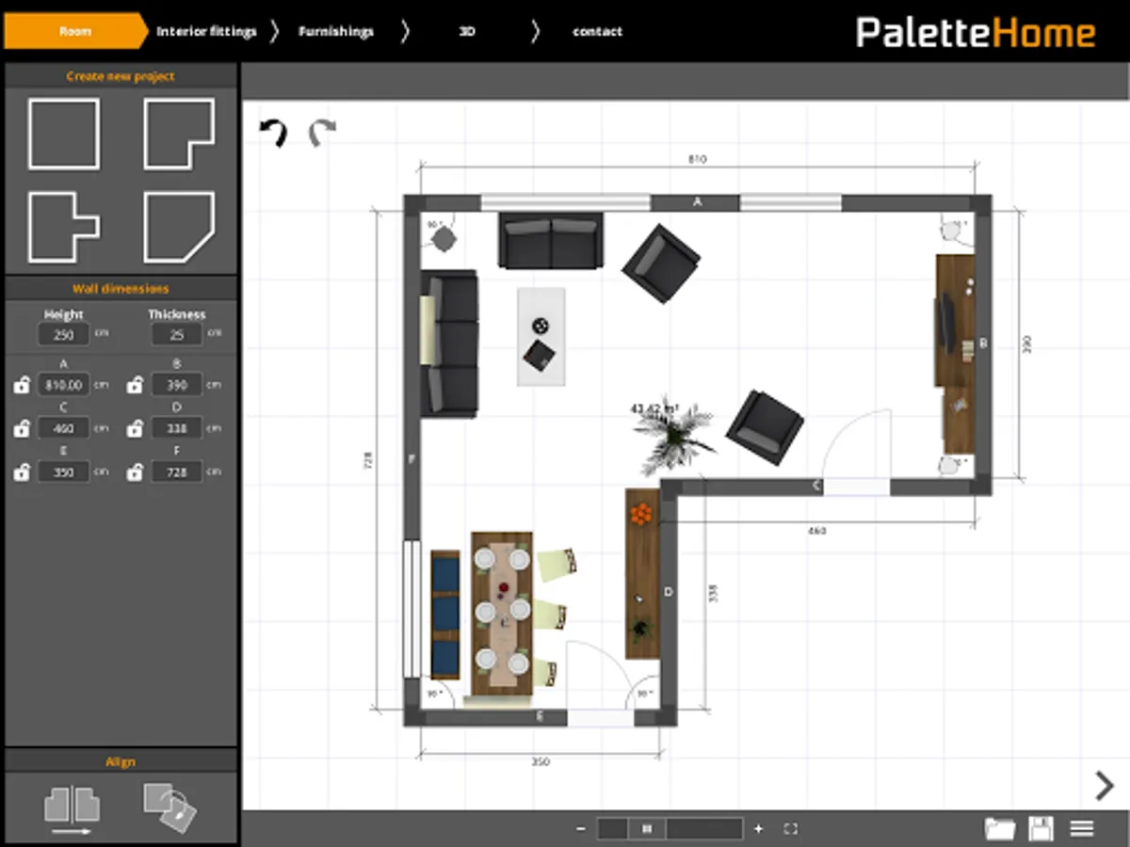The height and width of the screenshot is (847, 1130).
Task: Click the PaletteHome logo
Action: 976,33
